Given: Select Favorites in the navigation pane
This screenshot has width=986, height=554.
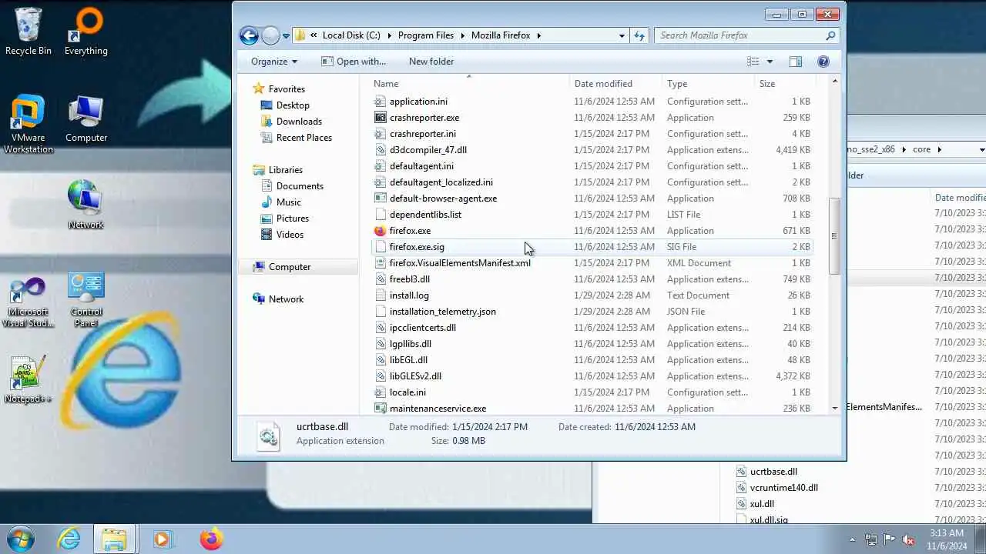Looking at the screenshot, I should pos(287,89).
